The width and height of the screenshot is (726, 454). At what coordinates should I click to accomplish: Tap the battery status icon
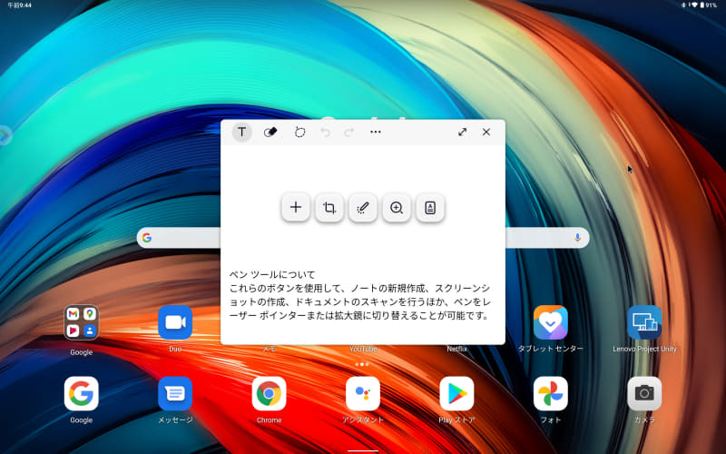701,5
